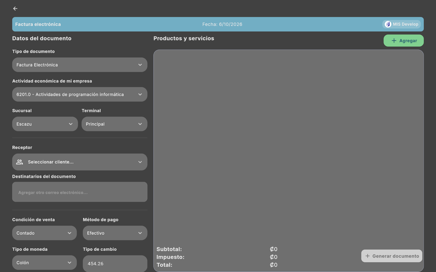Click the plus icon on Agregar button
The width and height of the screenshot is (436, 272).
394,40
